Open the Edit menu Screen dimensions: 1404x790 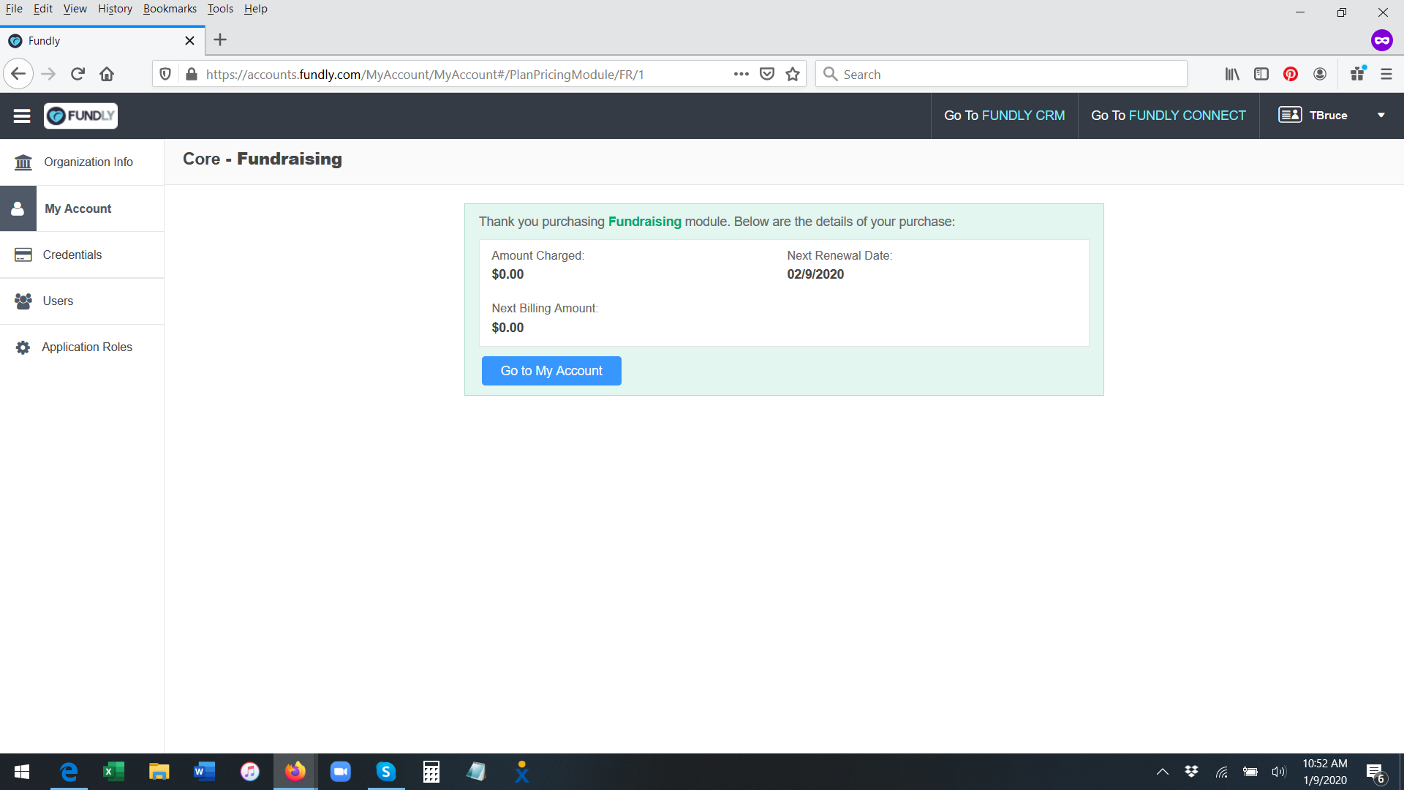click(x=43, y=9)
